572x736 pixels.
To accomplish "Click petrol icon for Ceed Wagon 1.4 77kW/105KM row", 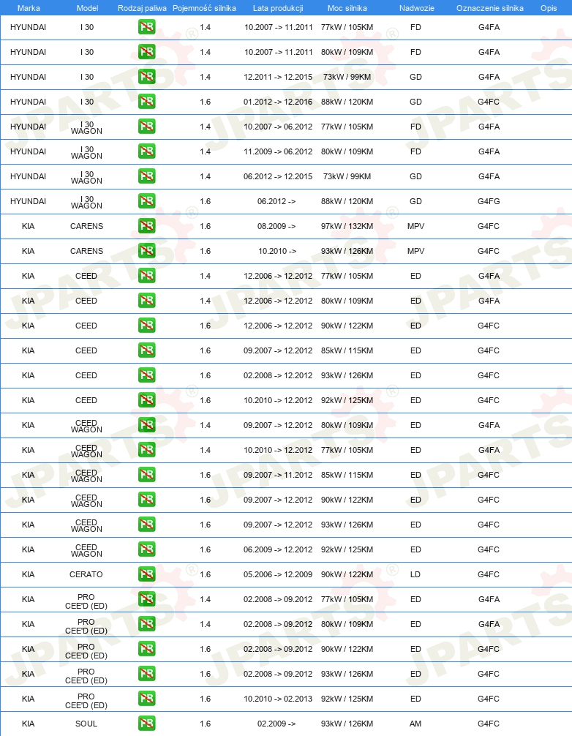I will tap(147, 450).
